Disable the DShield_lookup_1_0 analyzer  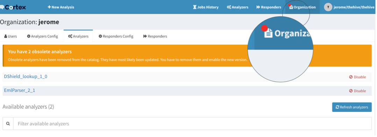click(357, 77)
